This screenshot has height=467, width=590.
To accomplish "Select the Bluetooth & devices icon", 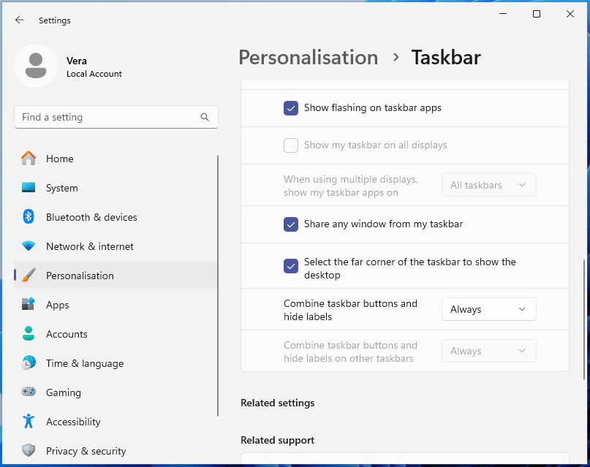I will coord(29,217).
